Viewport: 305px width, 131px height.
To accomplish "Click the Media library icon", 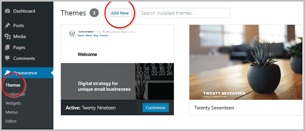I will pos(7,37).
